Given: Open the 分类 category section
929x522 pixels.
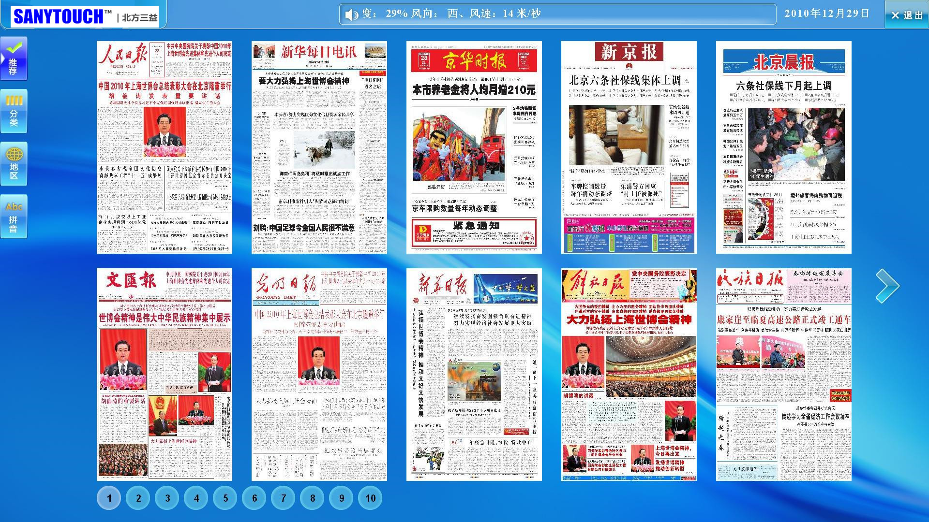Looking at the screenshot, I should click(x=14, y=111).
